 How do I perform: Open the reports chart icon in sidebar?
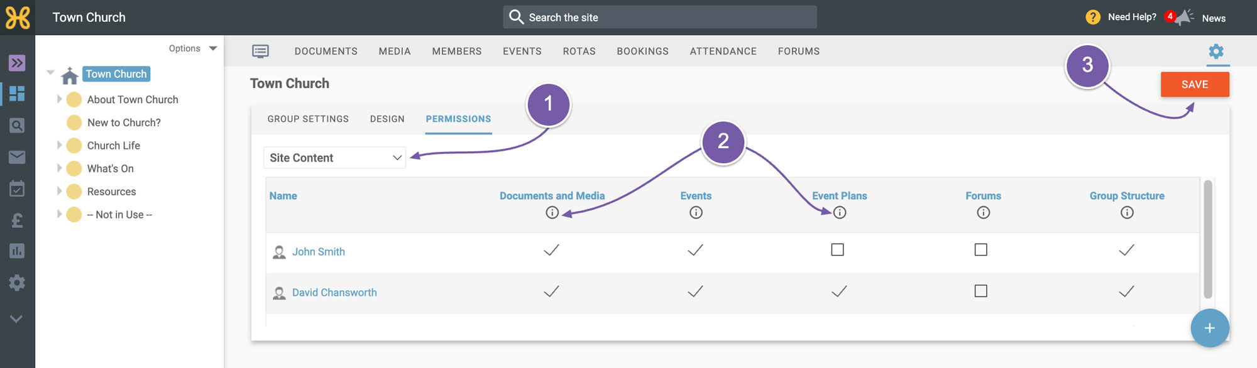17,251
